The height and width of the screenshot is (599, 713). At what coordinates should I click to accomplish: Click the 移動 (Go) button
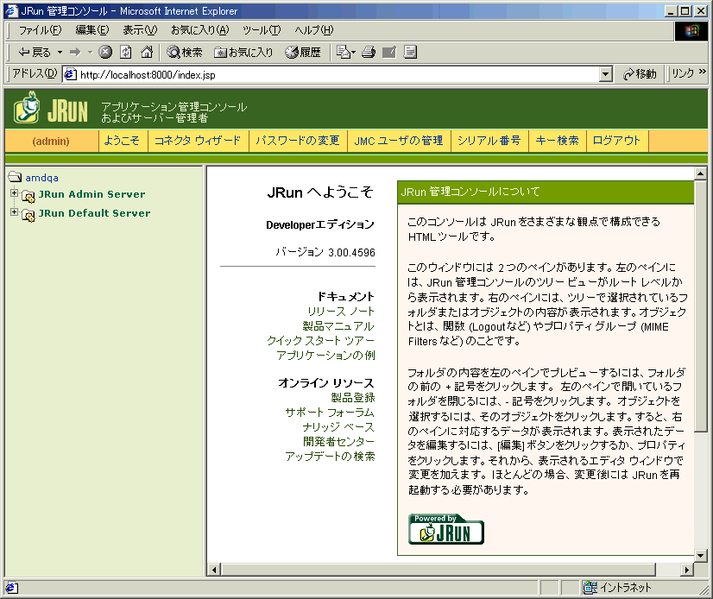tap(640, 74)
